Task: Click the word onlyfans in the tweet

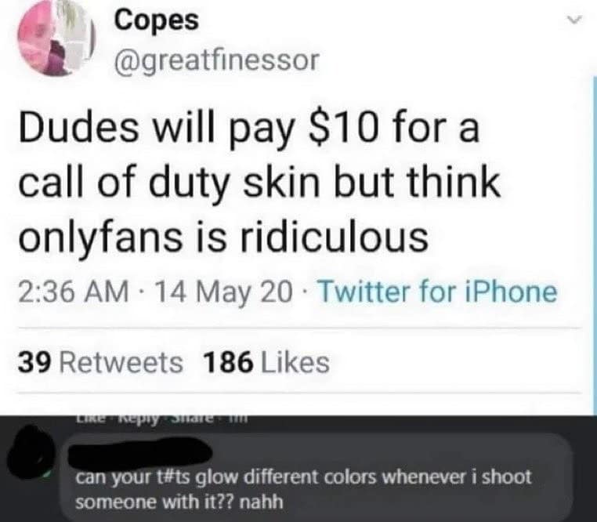Action: [x=100, y=238]
